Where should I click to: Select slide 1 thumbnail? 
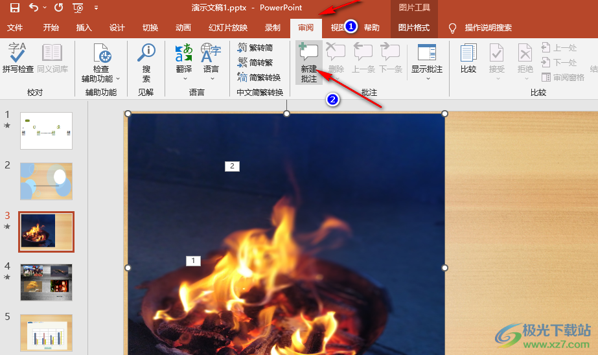click(46, 131)
